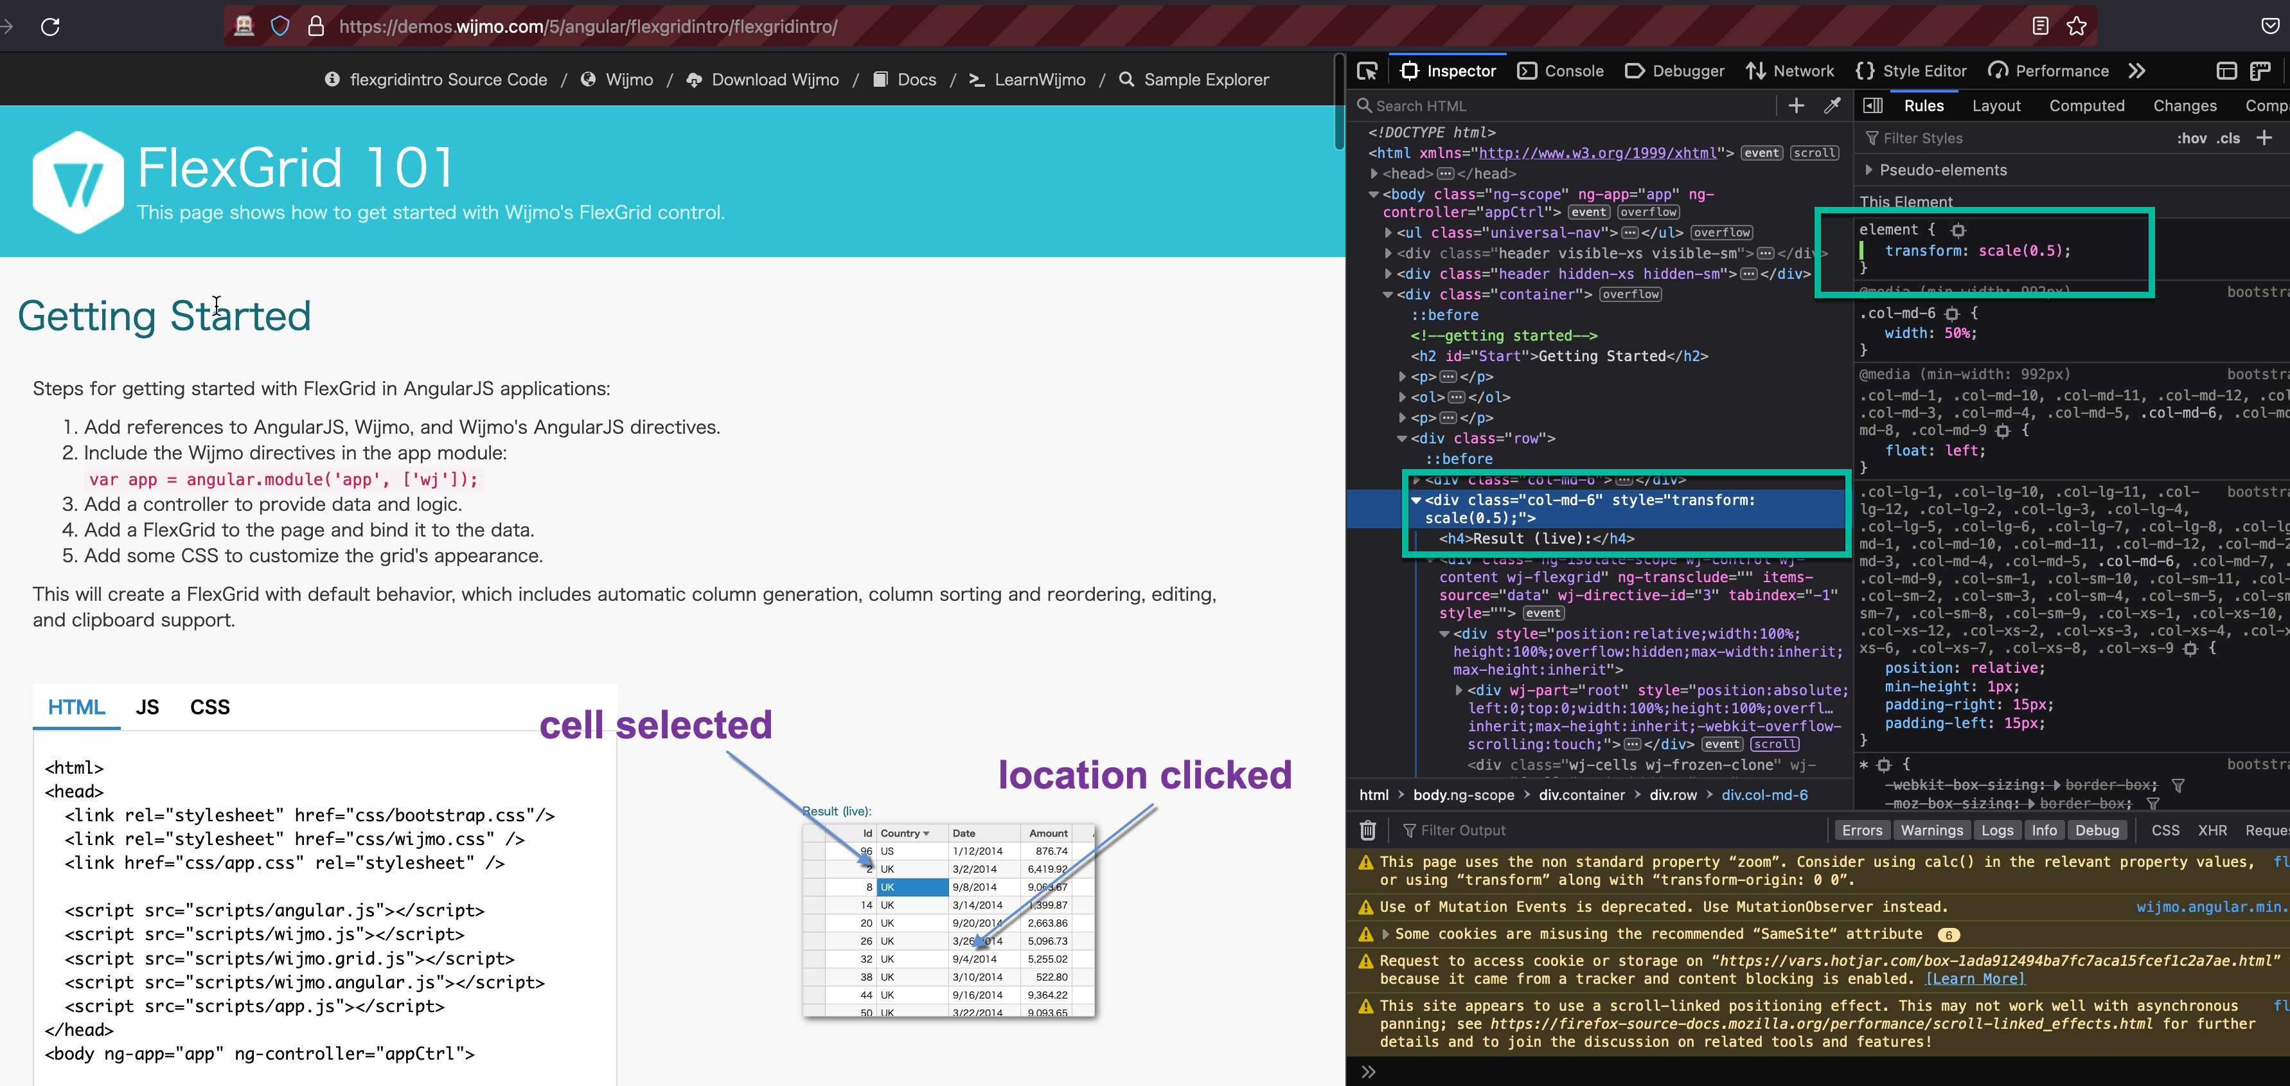Open the Computed sidebar tab
2290x1086 pixels.
(2086, 106)
